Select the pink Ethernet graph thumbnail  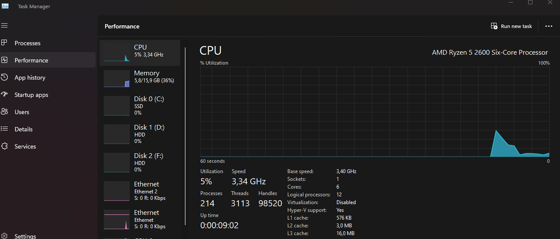(117, 220)
